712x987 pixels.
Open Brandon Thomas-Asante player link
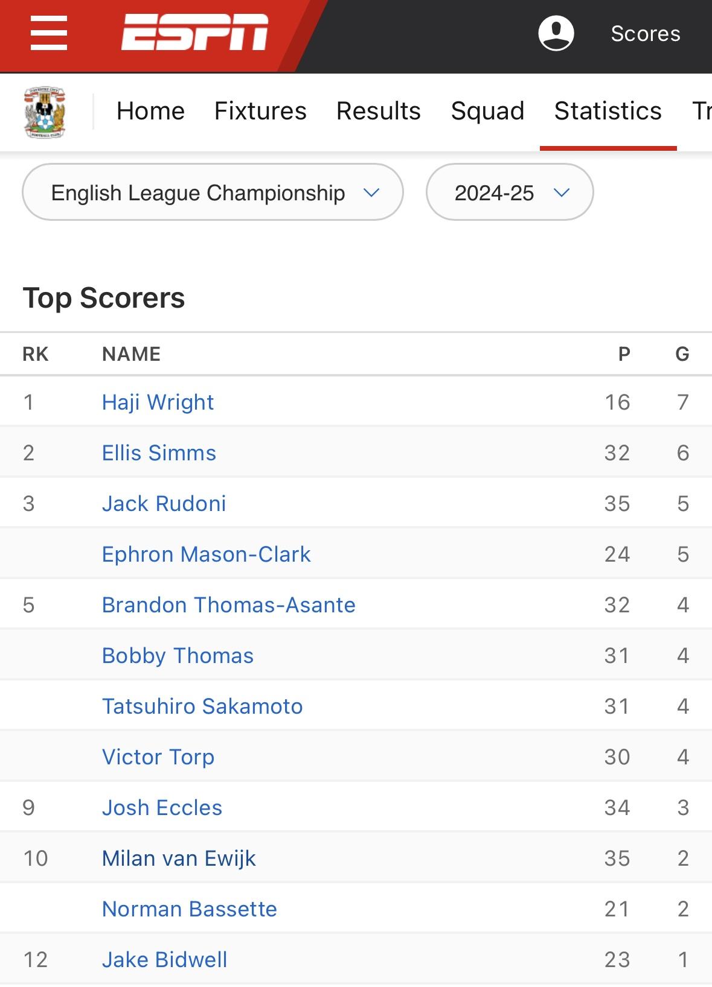click(228, 605)
